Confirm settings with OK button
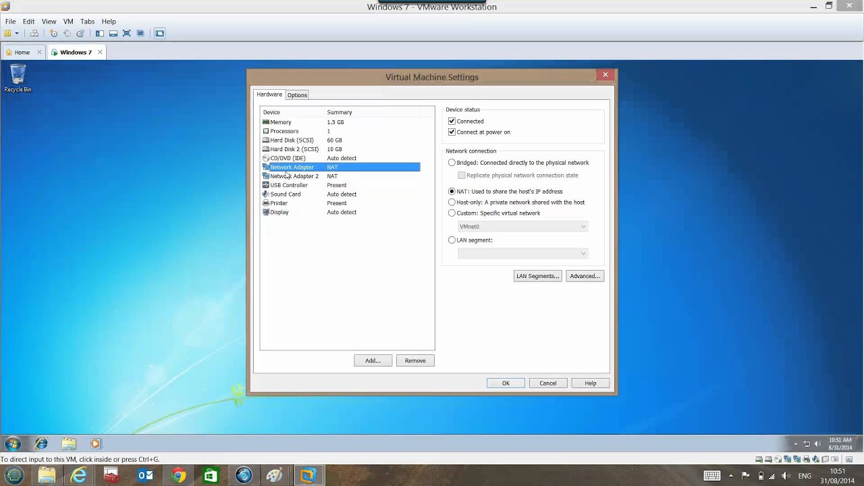This screenshot has height=486, width=864. [x=506, y=383]
